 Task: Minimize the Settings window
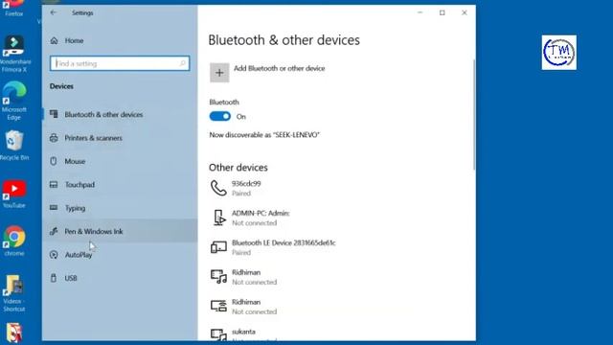420,12
